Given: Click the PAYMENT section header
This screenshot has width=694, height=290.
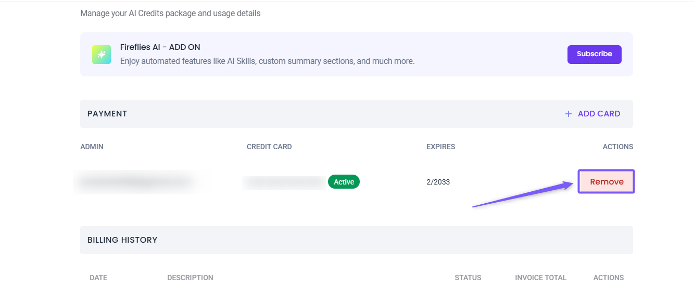Looking at the screenshot, I should click(107, 114).
